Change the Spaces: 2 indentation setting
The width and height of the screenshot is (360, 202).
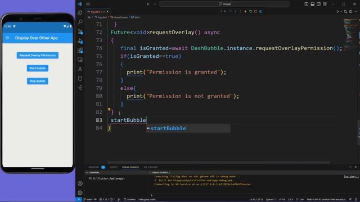coord(271,200)
